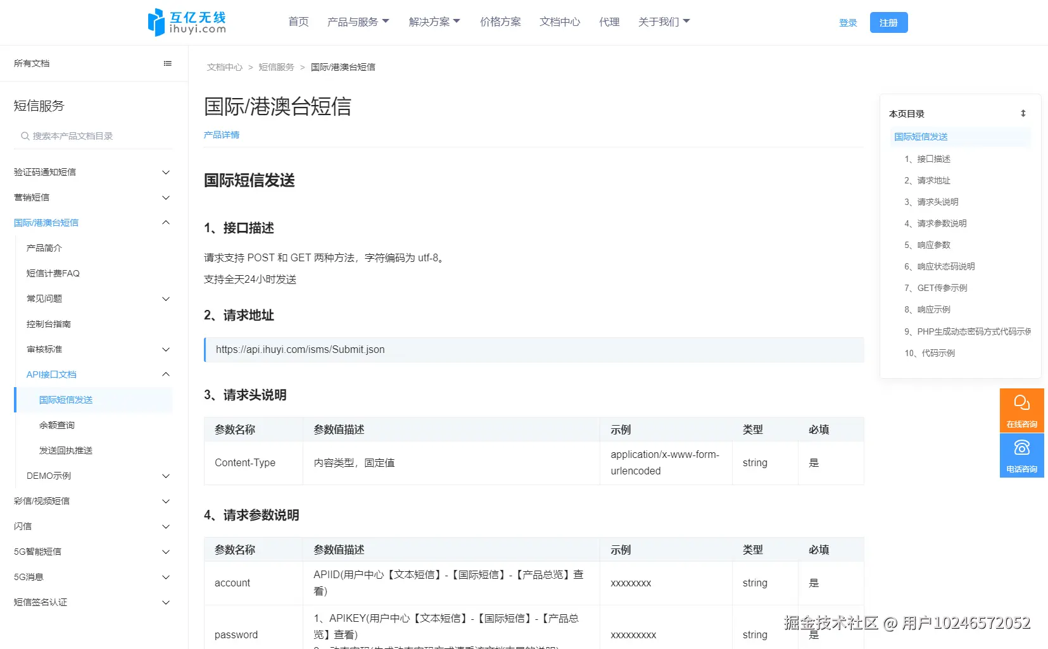Click the API URL https://api.ihuyi.com/isms/Submit.json

300,349
